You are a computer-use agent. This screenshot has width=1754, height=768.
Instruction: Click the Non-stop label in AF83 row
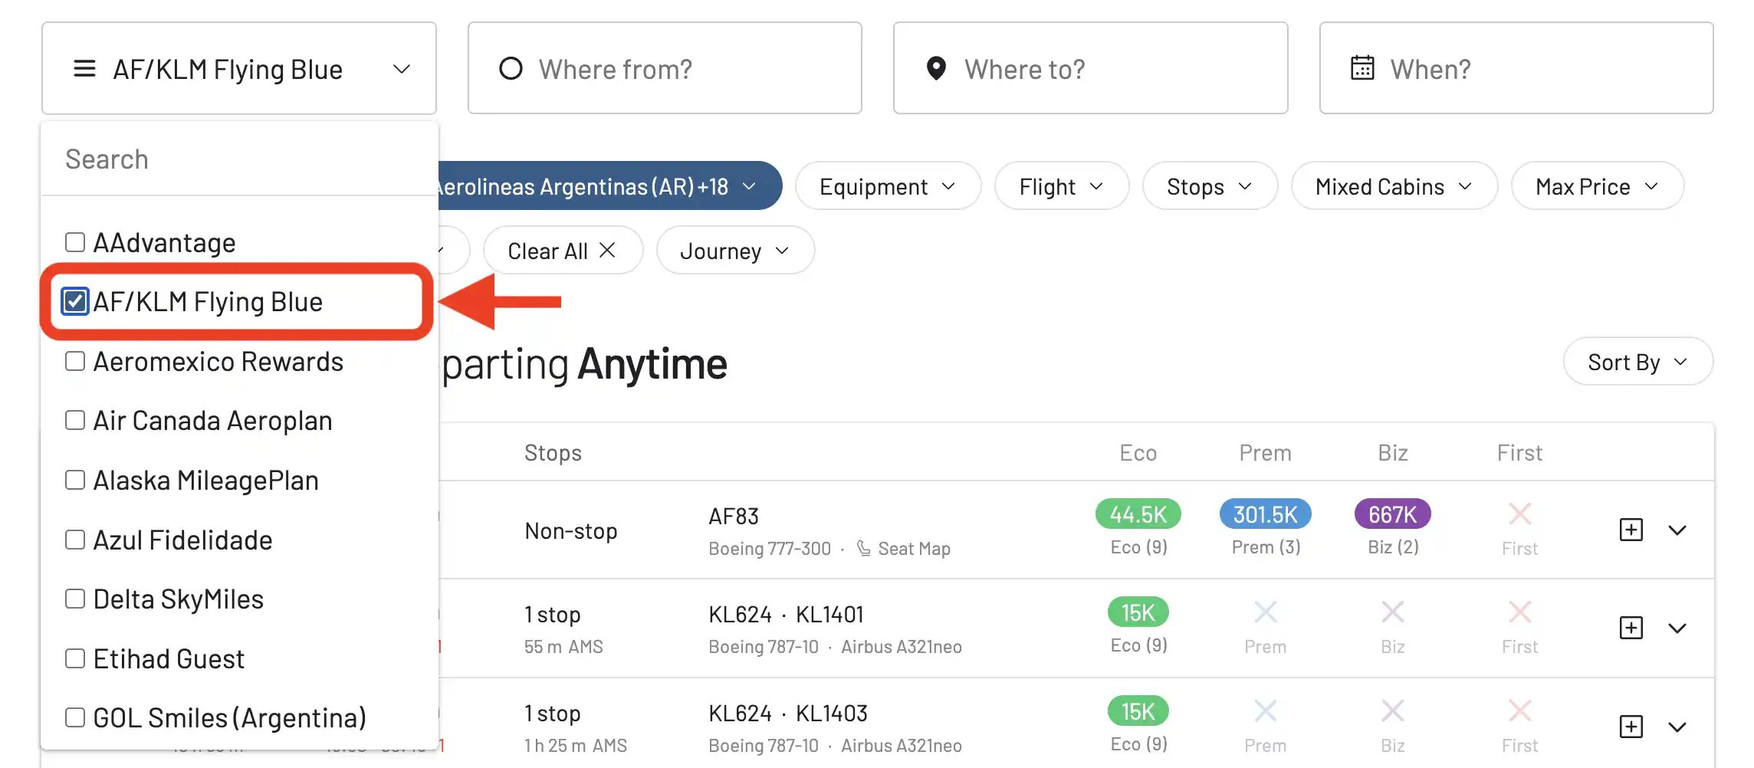coord(571,530)
